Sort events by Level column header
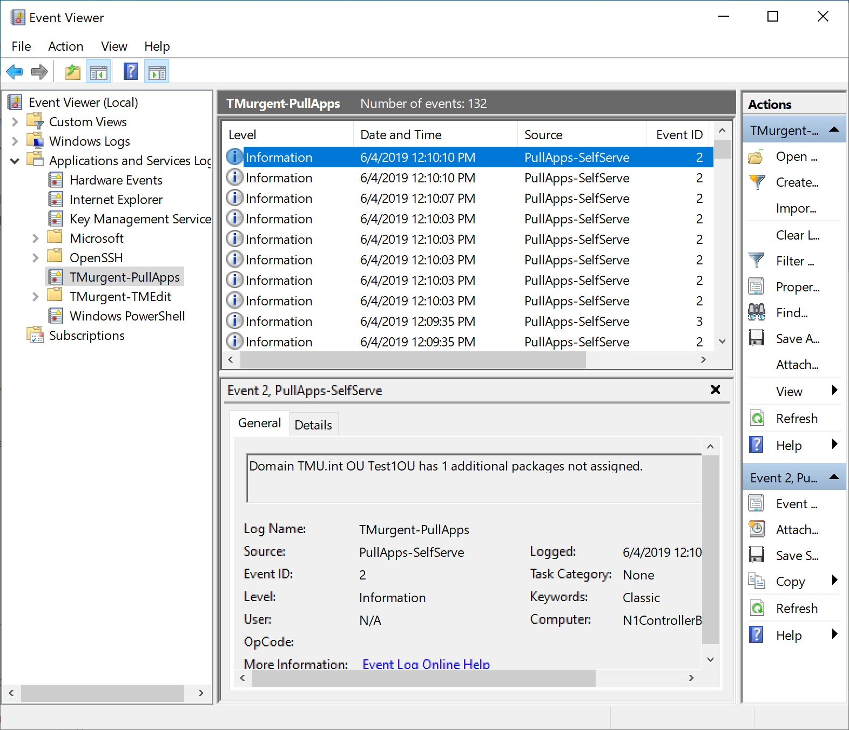Image resolution: width=849 pixels, height=730 pixels. pyautogui.click(x=288, y=135)
